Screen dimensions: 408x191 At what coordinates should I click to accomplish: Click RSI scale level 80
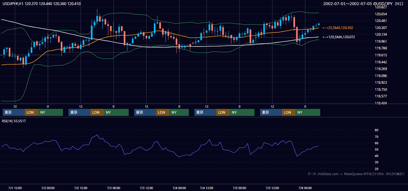coord(376,130)
